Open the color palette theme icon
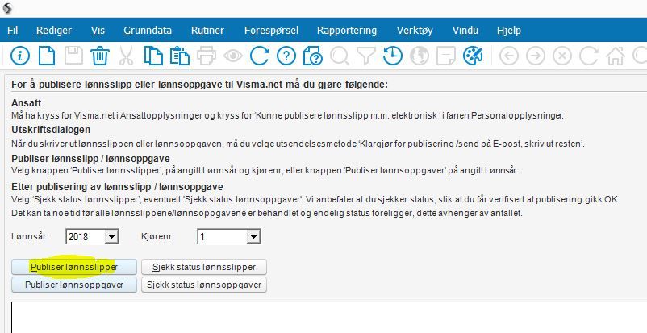This screenshot has height=333, width=647. coord(473,56)
